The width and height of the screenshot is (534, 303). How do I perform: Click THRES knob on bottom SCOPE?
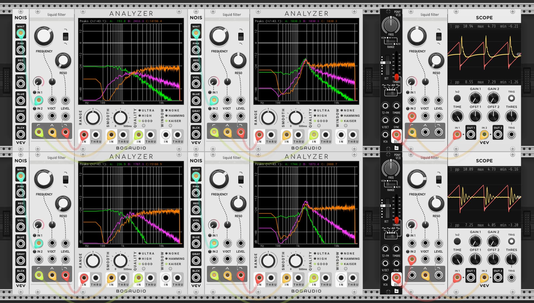point(511,259)
